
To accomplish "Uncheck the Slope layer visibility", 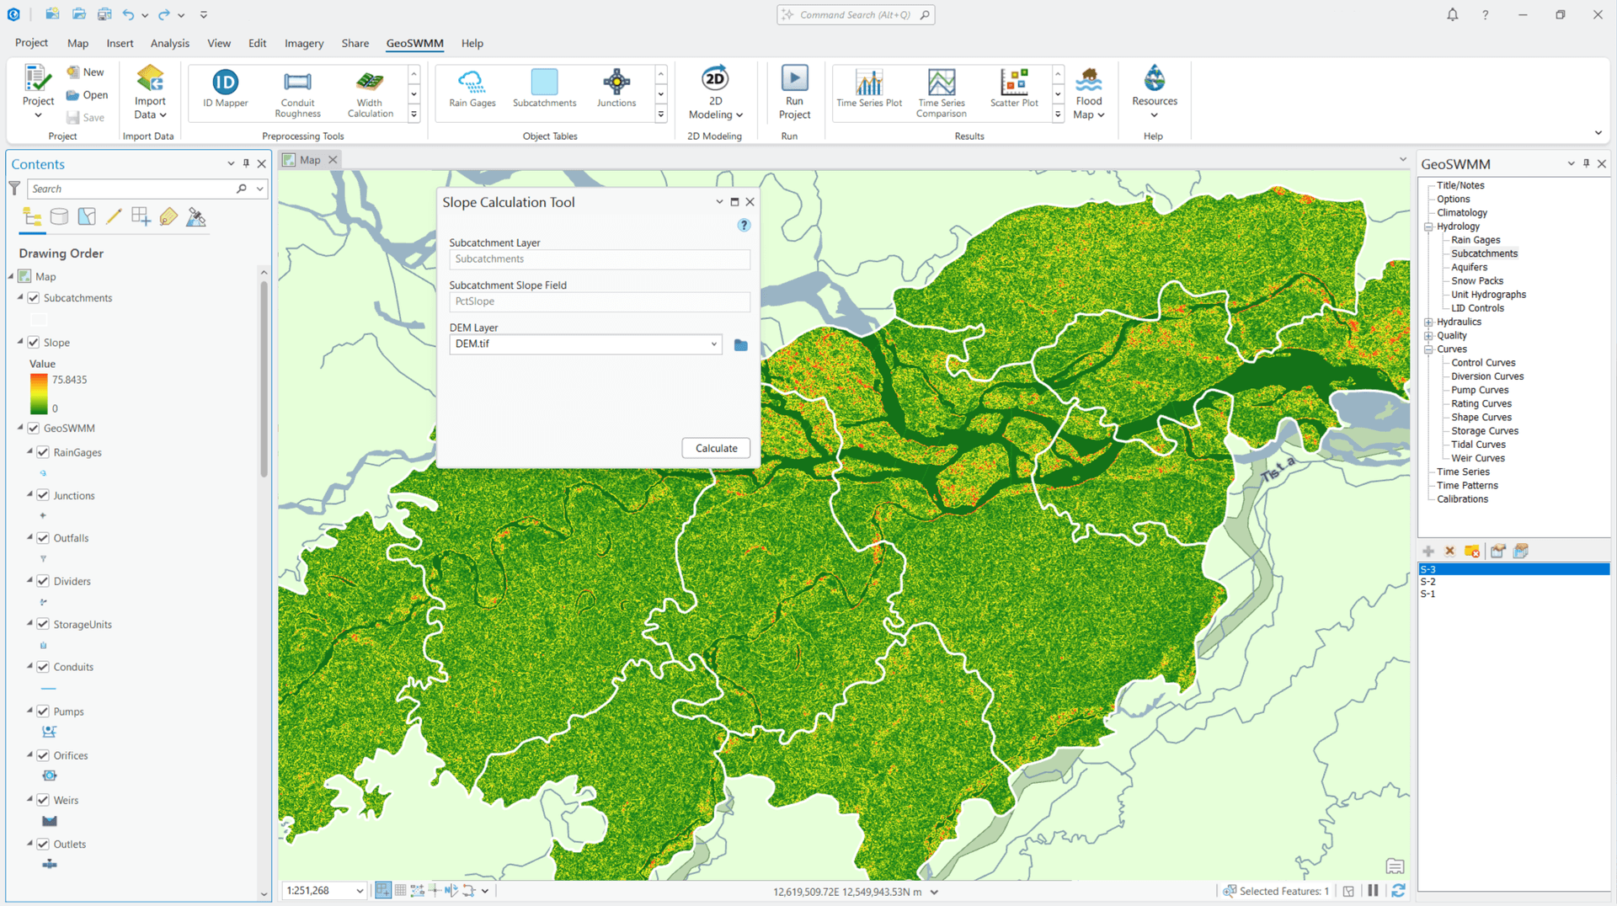I will click(34, 342).
